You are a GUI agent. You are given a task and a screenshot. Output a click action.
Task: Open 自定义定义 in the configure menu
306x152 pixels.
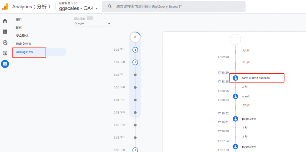[24, 44]
